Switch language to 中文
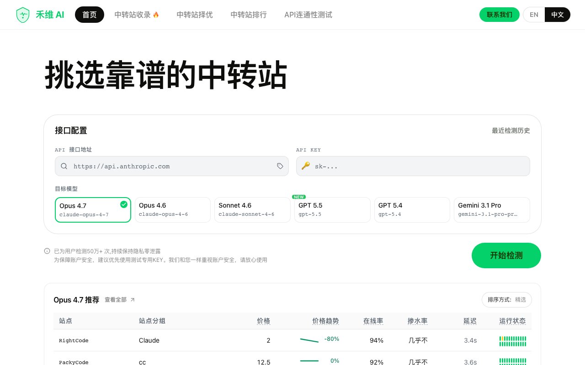 click(558, 15)
